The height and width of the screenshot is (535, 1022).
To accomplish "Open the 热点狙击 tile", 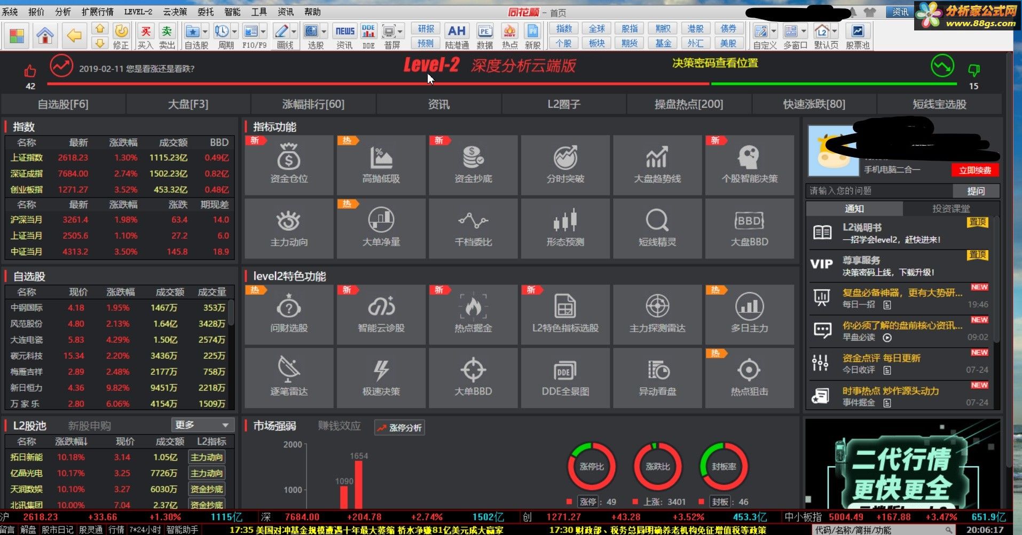I will [x=750, y=378].
